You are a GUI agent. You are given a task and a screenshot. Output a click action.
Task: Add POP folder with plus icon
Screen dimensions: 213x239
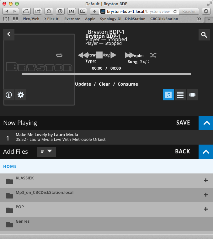[x=206, y=209]
